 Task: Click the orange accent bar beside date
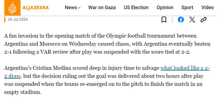pyautogui.click(x=5, y=19)
